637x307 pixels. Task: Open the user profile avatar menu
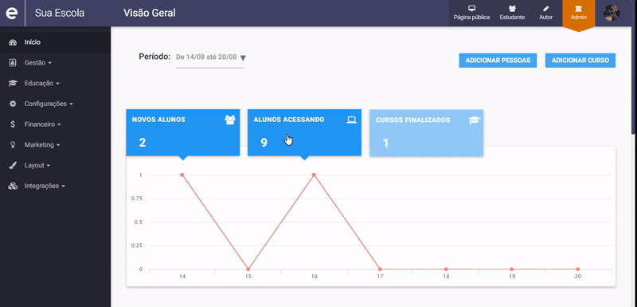coord(612,13)
